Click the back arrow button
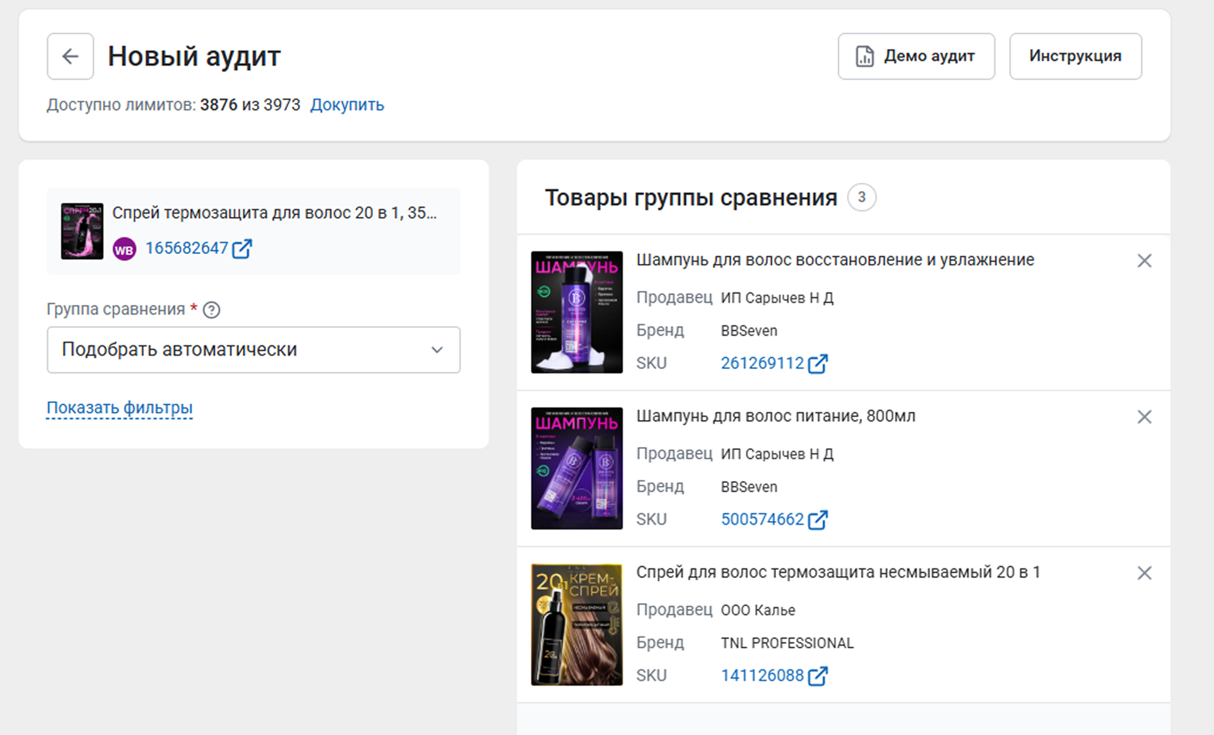The image size is (1214, 735). click(70, 56)
